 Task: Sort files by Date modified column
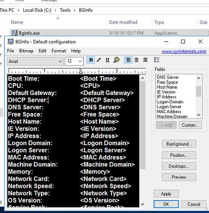click(x=123, y=22)
